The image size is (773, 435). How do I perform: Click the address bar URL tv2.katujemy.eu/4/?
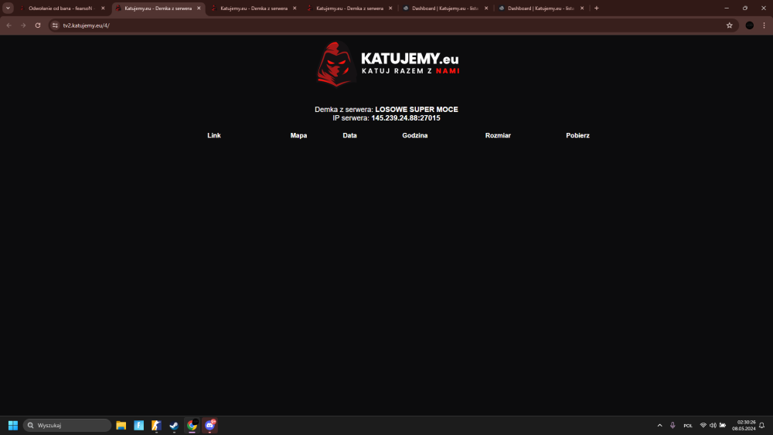87,25
